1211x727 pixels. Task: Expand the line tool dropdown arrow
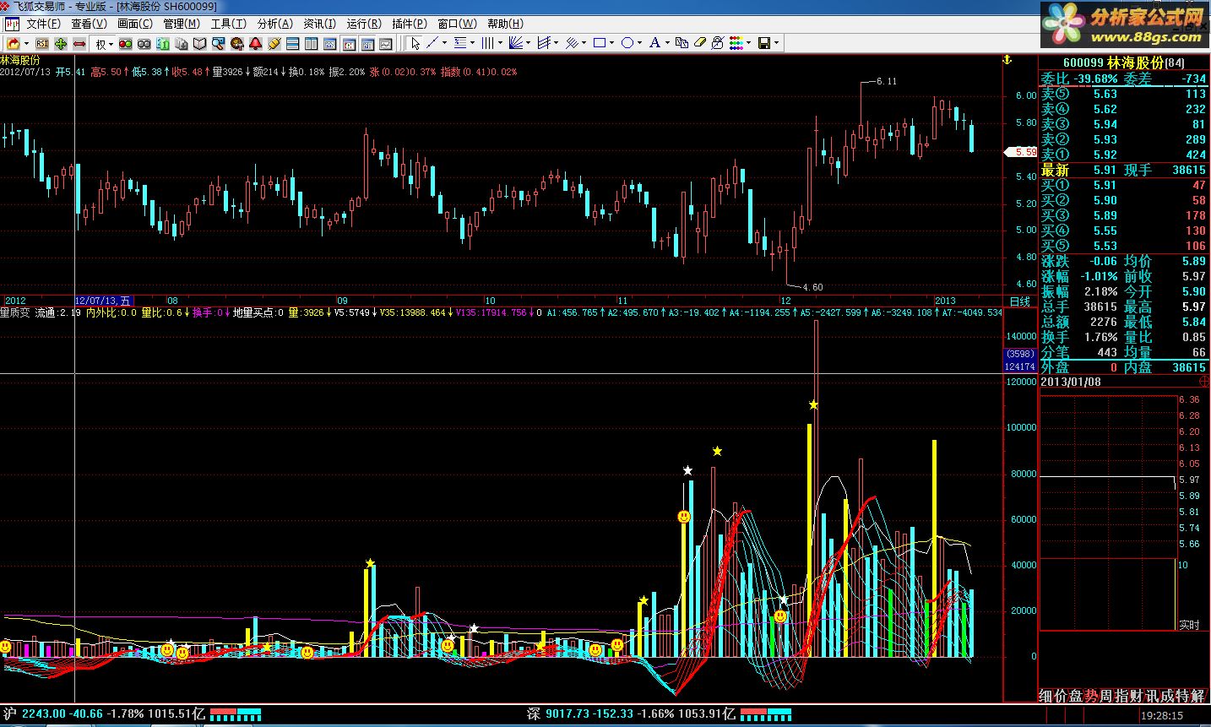[x=444, y=43]
